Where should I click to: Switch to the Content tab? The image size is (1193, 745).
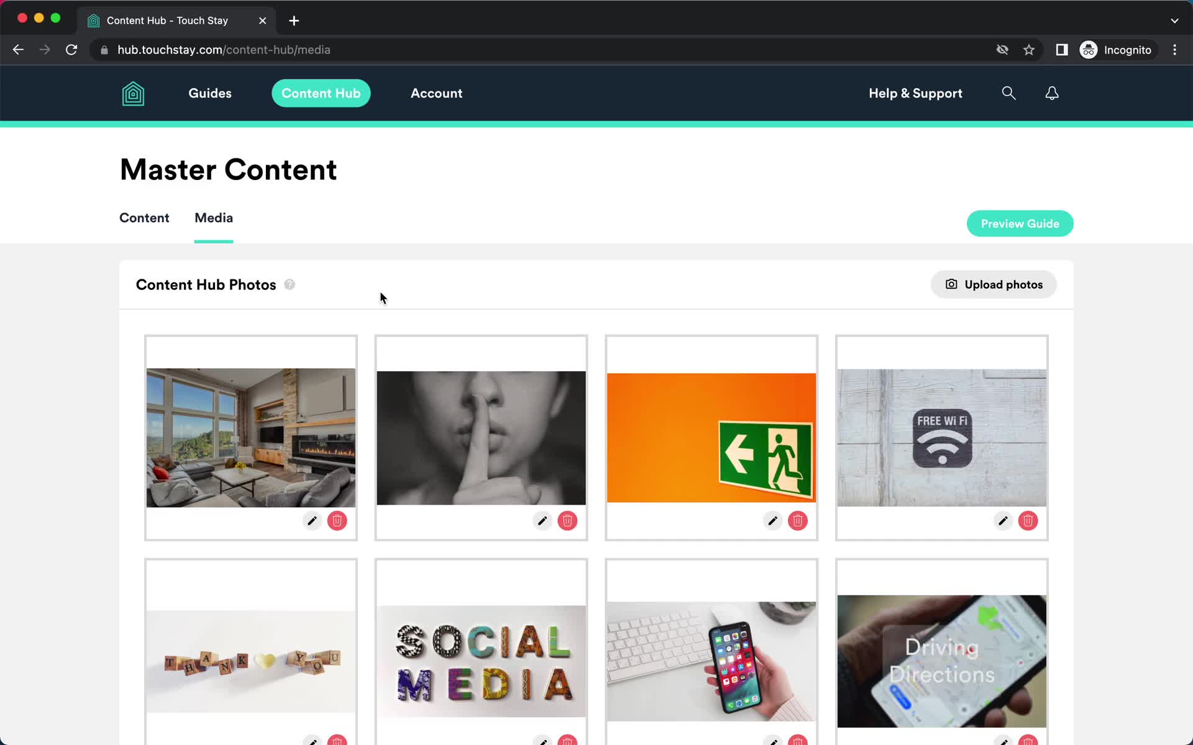tap(144, 217)
